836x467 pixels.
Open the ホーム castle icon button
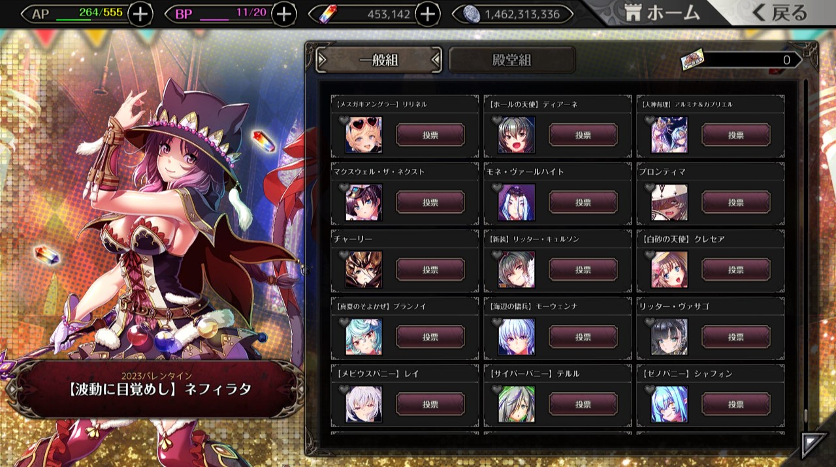click(662, 12)
